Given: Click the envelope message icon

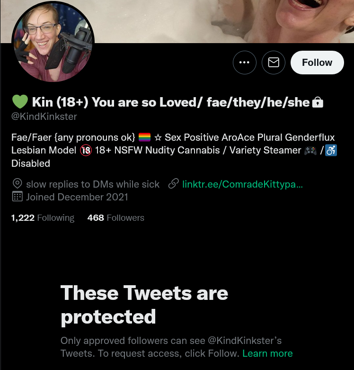Looking at the screenshot, I should [274, 63].
